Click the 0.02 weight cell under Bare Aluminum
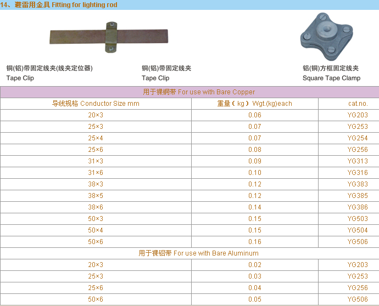This screenshot has width=379, height=306. (x=254, y=265)
